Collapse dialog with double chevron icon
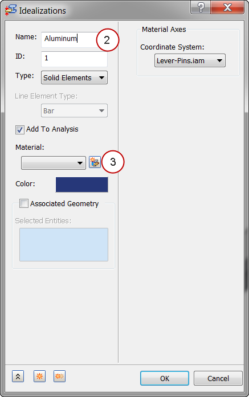This screenshot has height=397, width=249. pos(18,376)
